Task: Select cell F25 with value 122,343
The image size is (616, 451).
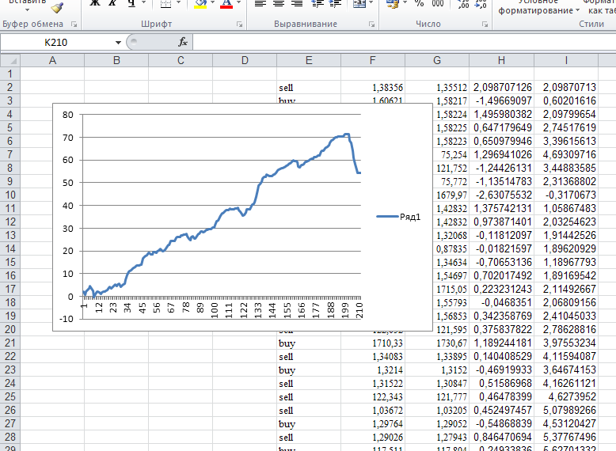Action: (x=373, y=396)
